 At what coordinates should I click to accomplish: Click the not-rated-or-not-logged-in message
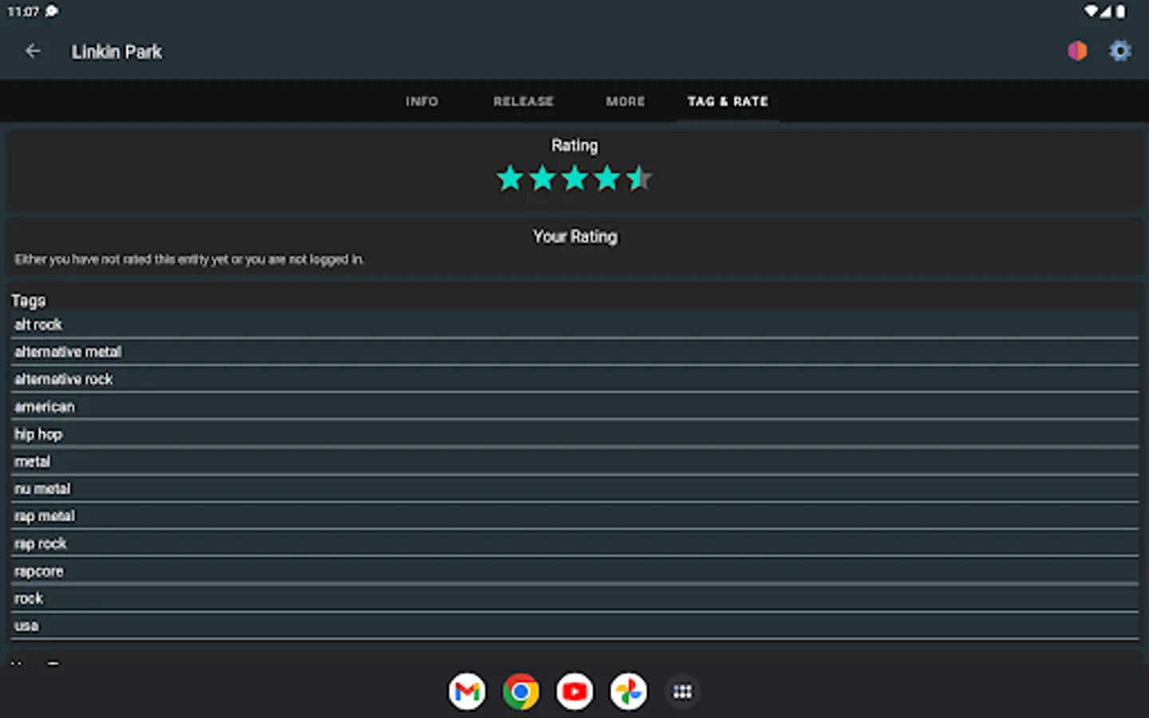tap(189, 259)
